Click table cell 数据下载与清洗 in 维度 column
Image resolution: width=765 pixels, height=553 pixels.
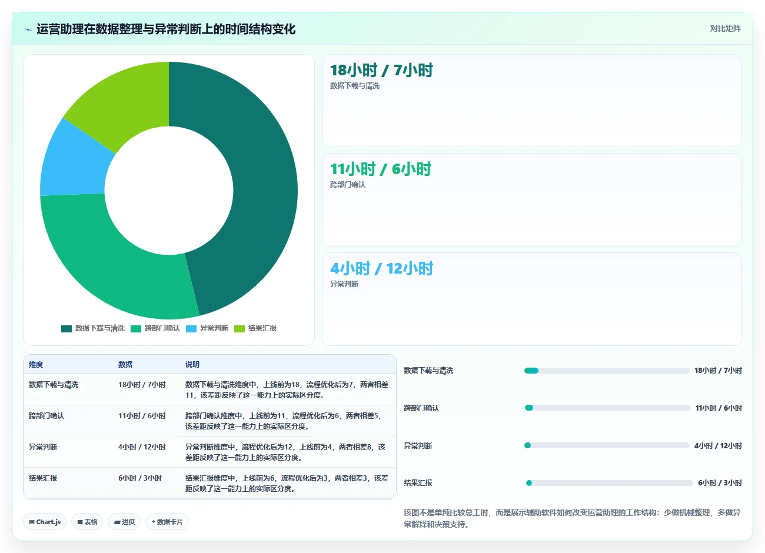point(54,385)
